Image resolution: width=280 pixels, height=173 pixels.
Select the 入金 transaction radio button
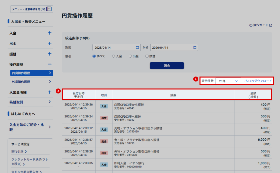[x=113, y=56]
